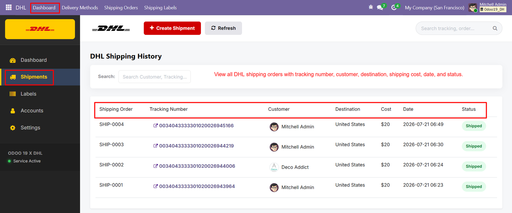Open the Shipping Orders menu
Image resolution: width=512 pixels, height=213 pixels.
[121, 8]
